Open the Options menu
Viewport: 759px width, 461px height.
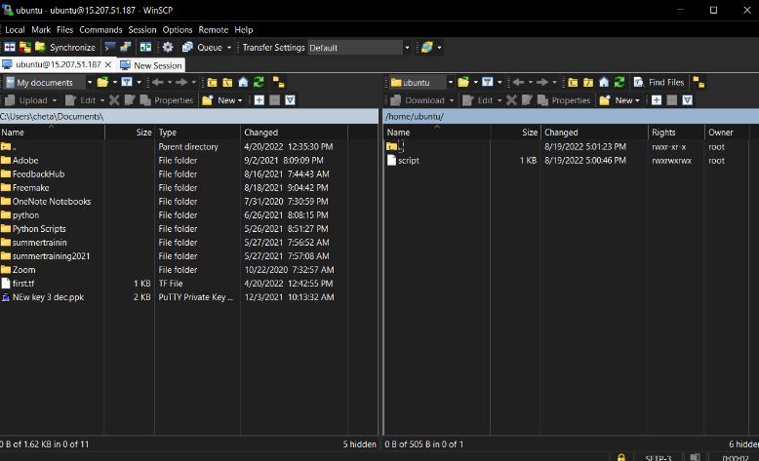tap(178, 30)
